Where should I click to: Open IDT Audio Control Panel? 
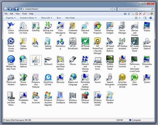click(x=135, y=45)
